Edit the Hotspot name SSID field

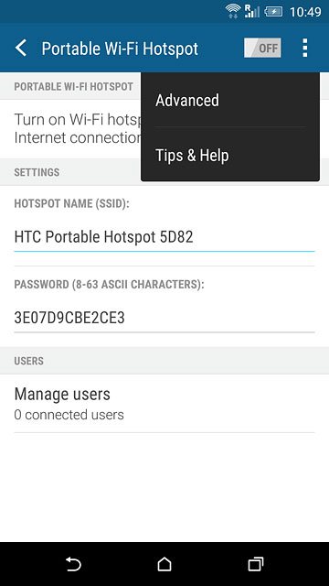(164, 237)
